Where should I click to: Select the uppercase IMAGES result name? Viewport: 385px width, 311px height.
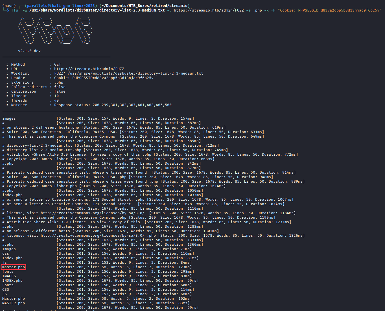(9, 276)
